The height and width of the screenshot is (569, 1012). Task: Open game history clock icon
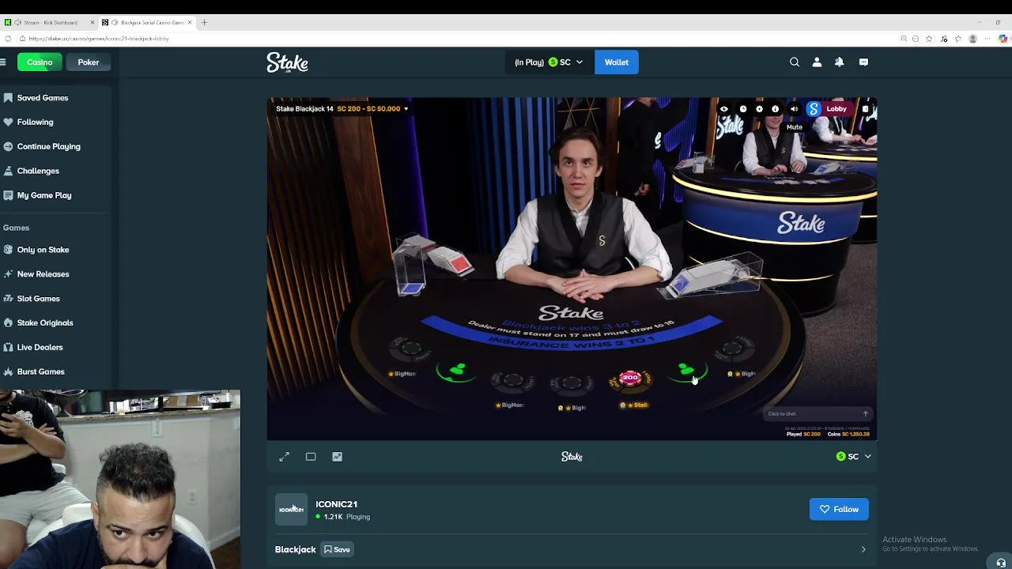pyautogui.click(x=743, y=109)
